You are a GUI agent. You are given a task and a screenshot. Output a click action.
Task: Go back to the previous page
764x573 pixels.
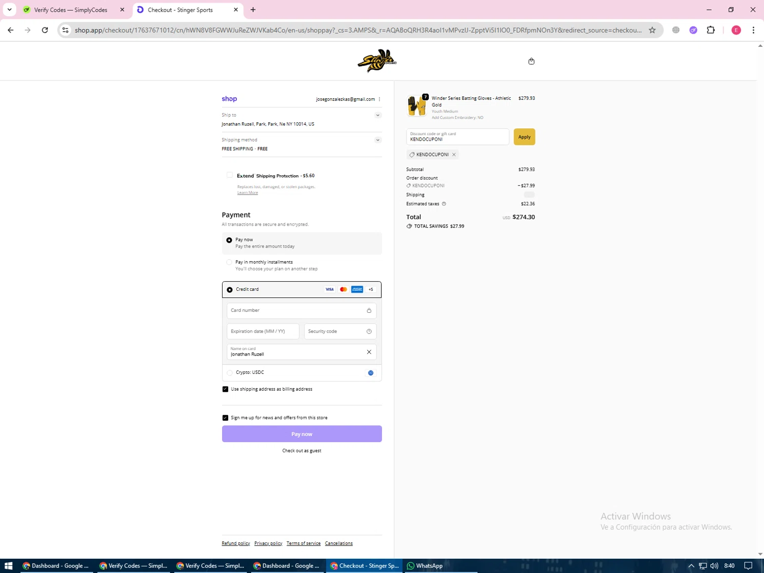pyautogui.click(x=11, y=30)
